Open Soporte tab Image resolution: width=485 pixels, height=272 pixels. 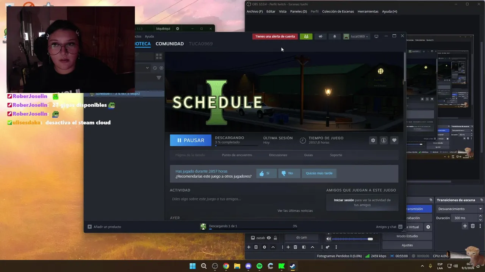pyautogui.click(x=336, y=155)
